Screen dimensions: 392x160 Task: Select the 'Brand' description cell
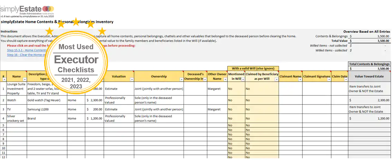pos(47,118)
